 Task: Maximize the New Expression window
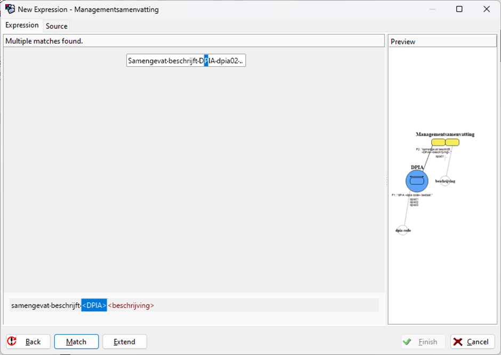click(x=459, y=9)
